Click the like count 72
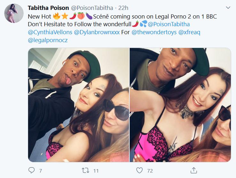The image size is (236, 178). pos(150,171)
